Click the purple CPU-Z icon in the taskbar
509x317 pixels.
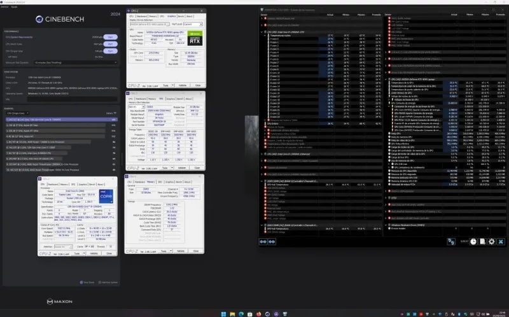pyautogui.click(x=276, y=314)
